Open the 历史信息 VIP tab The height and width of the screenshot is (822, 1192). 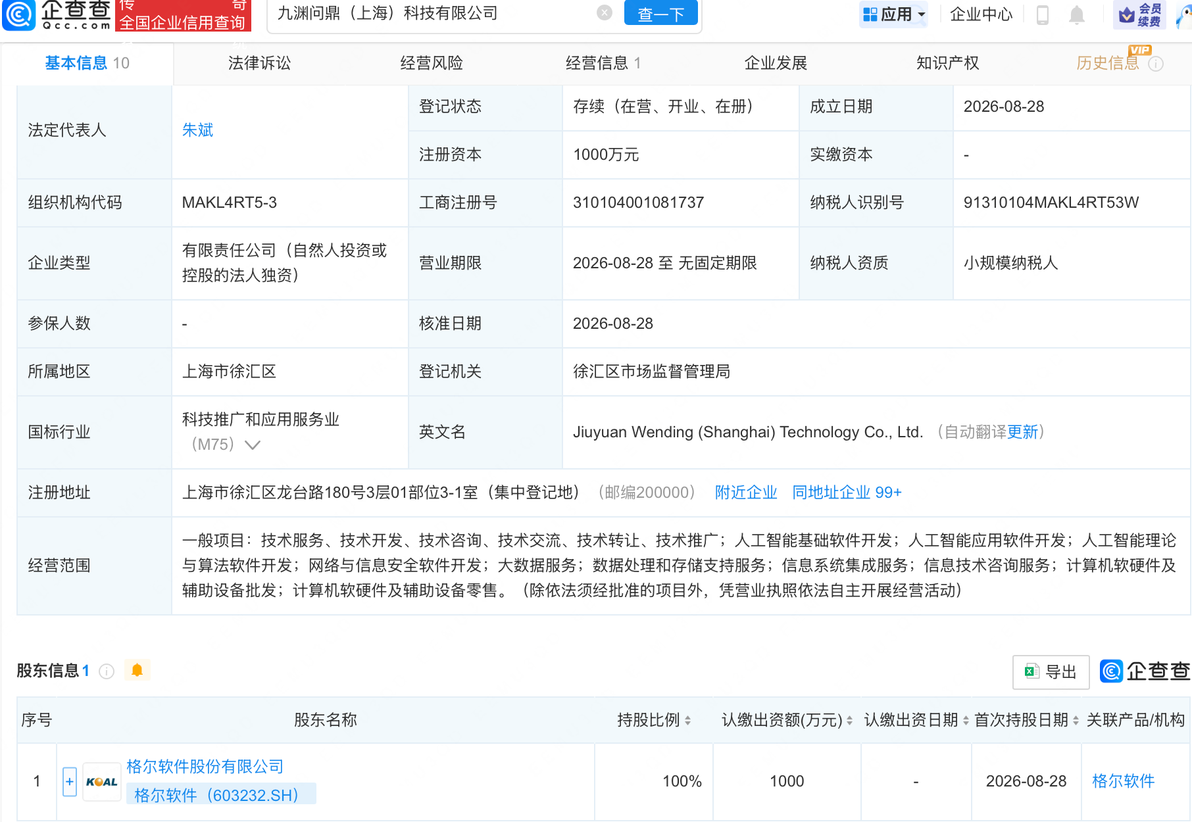1108,63
